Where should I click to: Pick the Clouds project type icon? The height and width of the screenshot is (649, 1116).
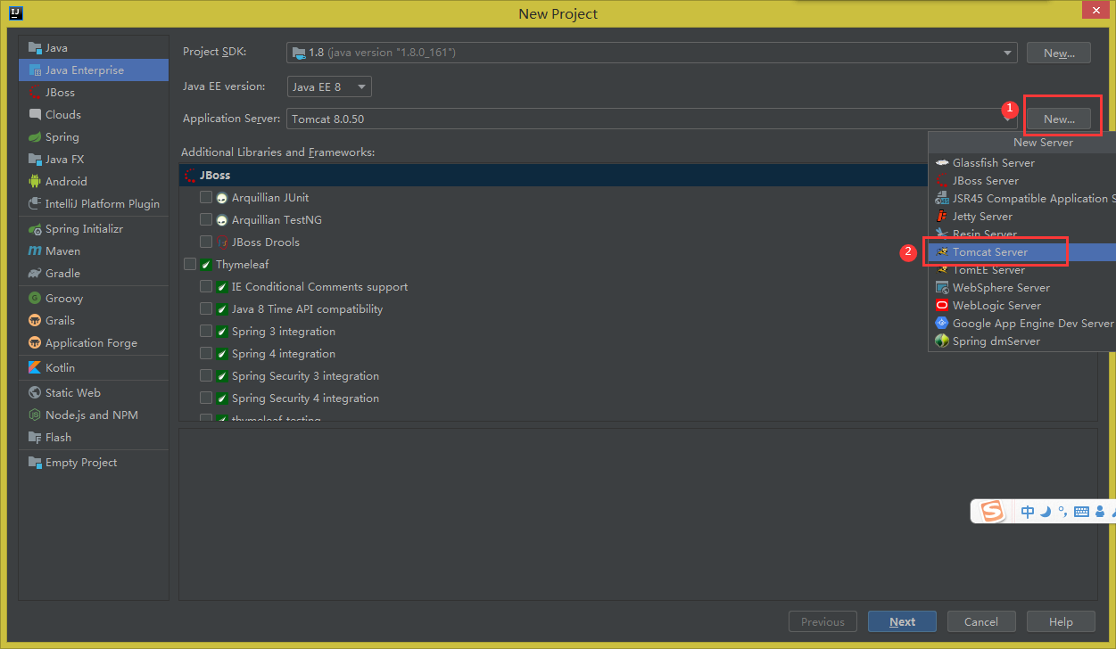(x=35, y=115)
